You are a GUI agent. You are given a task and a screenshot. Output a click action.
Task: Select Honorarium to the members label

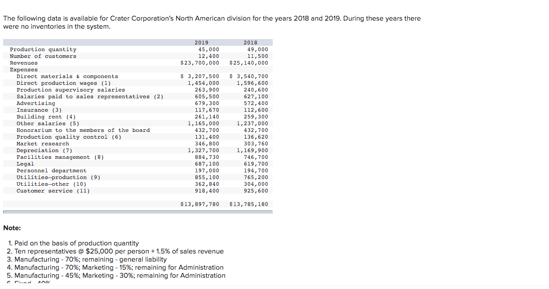coord(83,130)
